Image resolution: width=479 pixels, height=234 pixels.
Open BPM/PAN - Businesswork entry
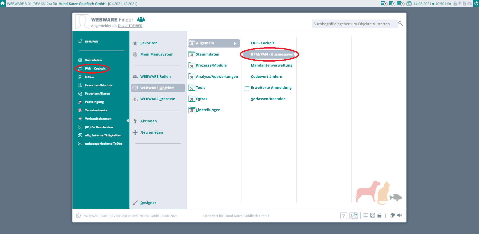272,54
